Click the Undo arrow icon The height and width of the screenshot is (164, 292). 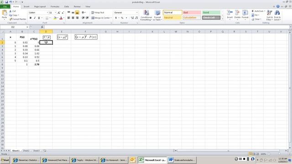[10, 2]
